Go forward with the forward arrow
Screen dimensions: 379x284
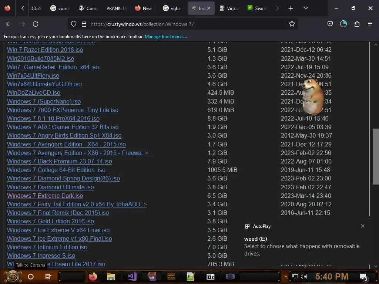[x=22, y=24]
